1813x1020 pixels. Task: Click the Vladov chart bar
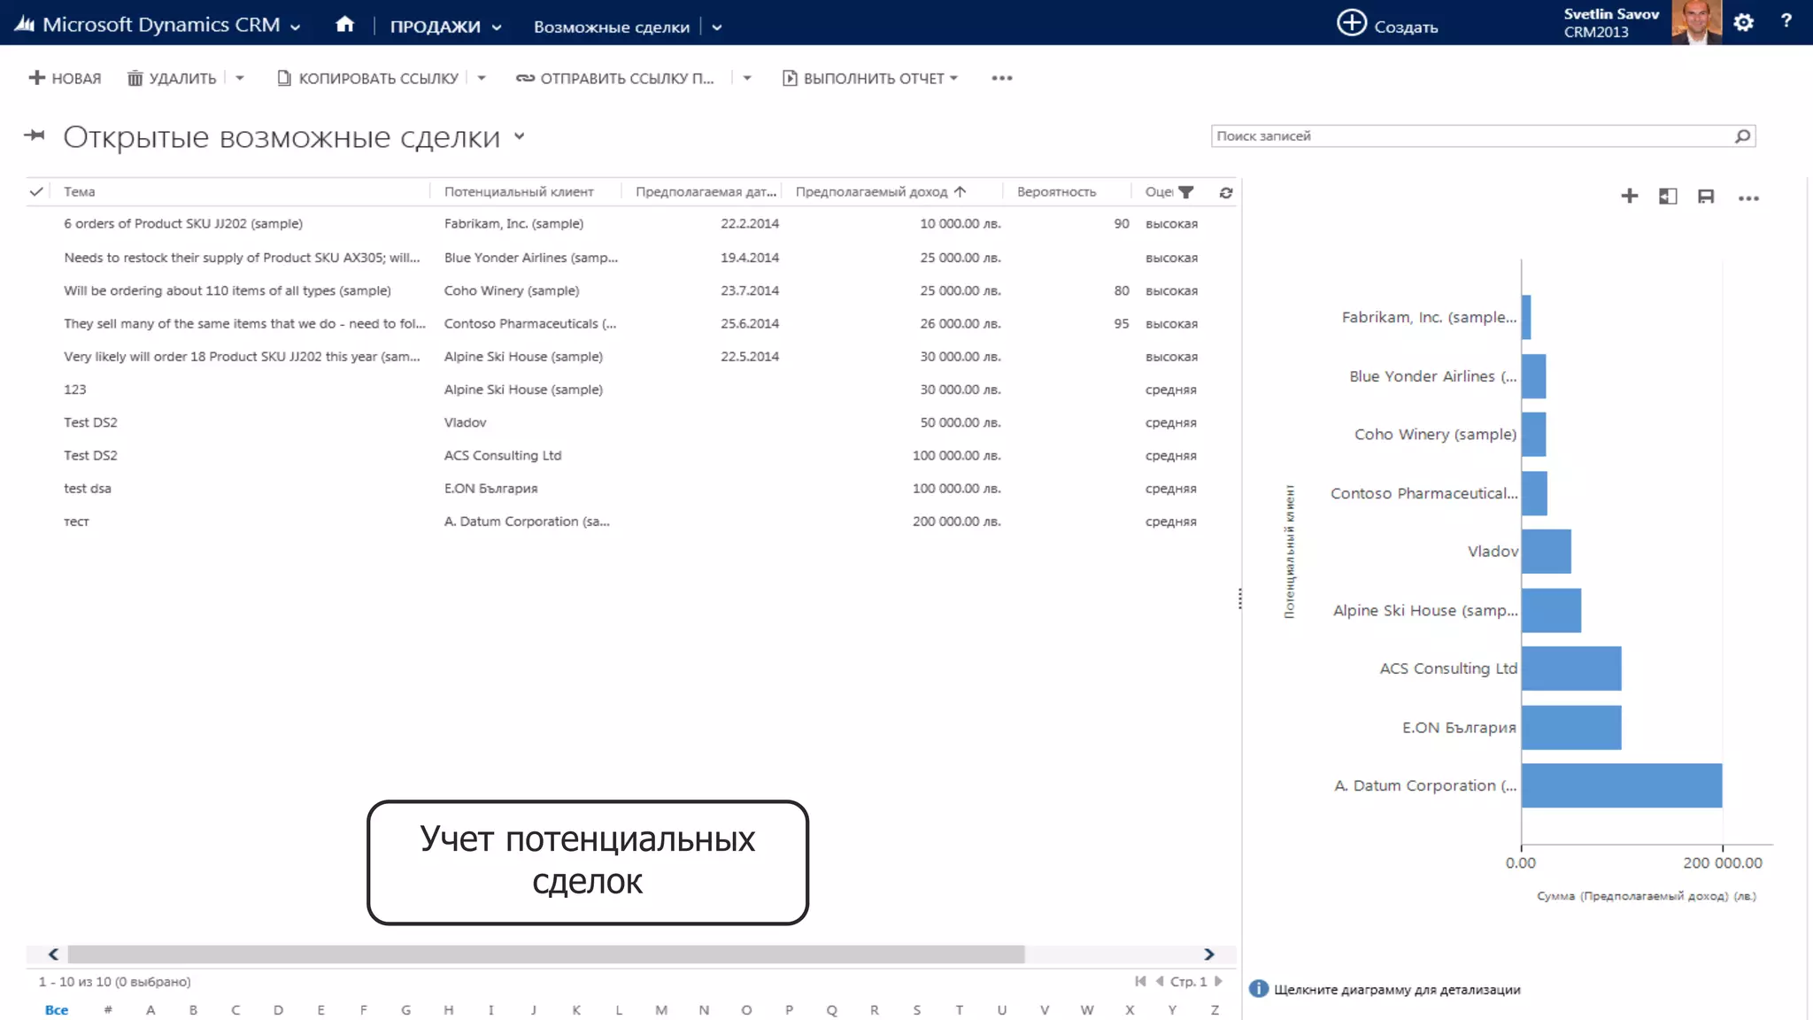[x=1547, y=552]
